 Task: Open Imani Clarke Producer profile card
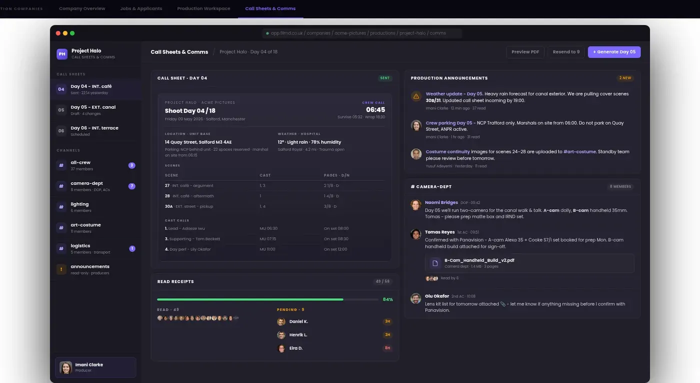95,368
